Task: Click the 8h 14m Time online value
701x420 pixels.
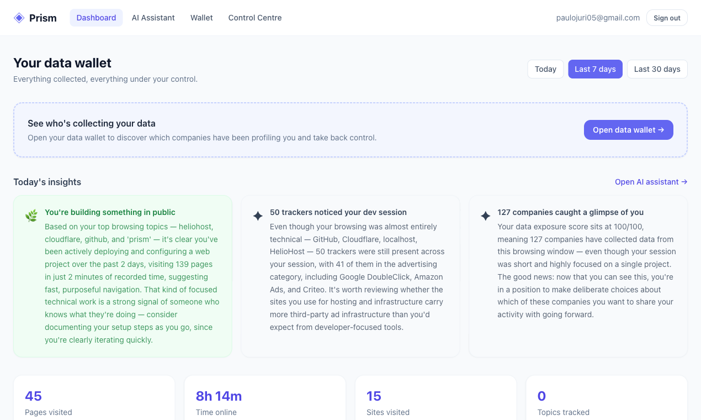Action: coord(219,396)
